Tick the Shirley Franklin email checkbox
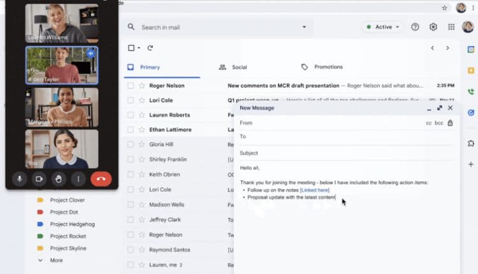The image size is (478, 274). tap(131, 159)
